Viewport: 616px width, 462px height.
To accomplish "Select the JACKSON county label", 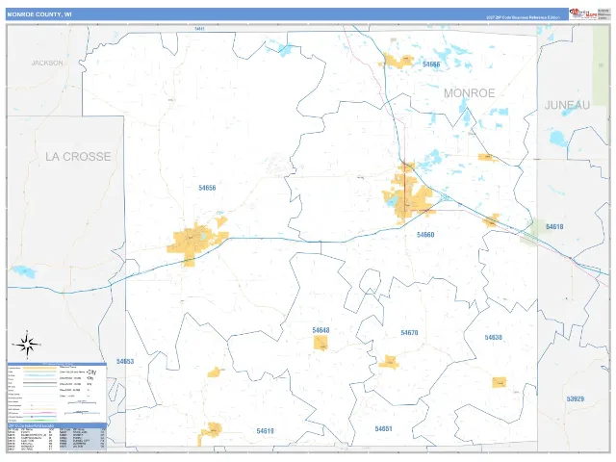I will click(x=47, y=63).
